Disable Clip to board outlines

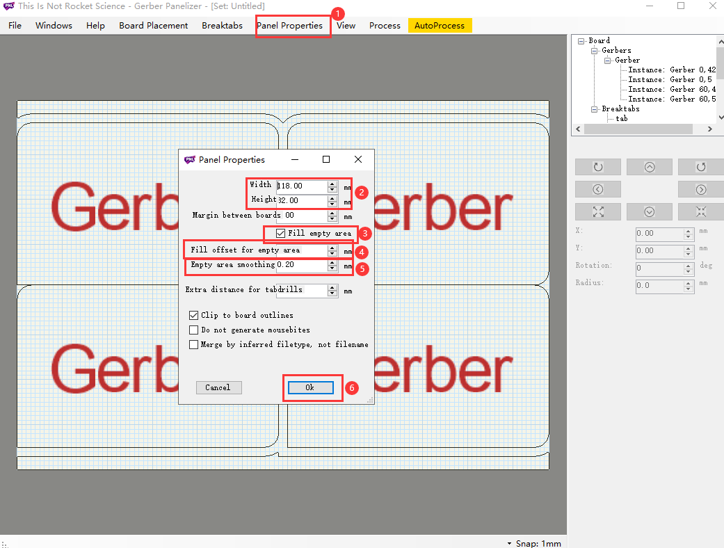(193, 315)
